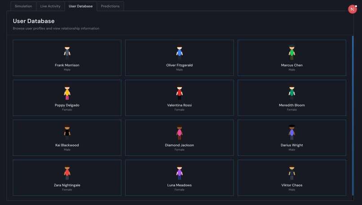Select the Zara Nightingale name label
Image resolution: width=362 pixels, height=205 pixels.
tap(67, 185)
